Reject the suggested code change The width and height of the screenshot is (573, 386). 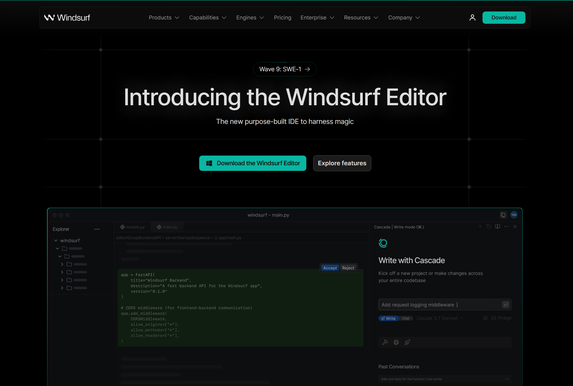tap(348, 268)
